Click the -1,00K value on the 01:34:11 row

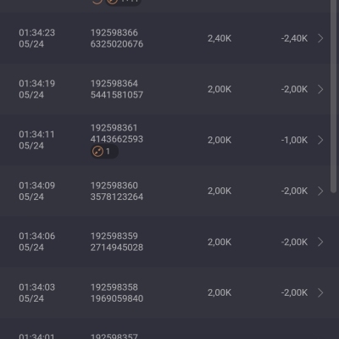294,140
